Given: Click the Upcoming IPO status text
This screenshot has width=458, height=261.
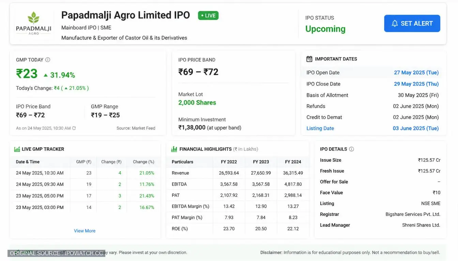Looking at the screenshot, I should (325, 29).
